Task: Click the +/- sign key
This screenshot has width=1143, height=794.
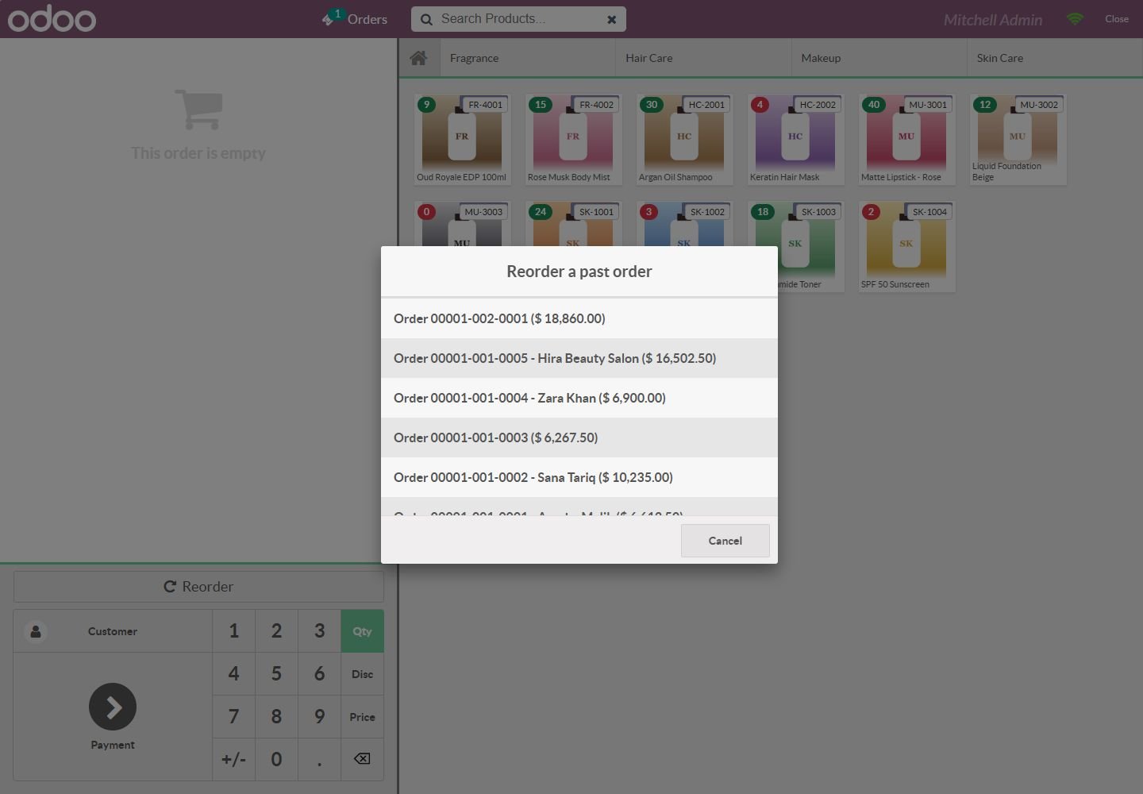Action: (x=233, y=759)
